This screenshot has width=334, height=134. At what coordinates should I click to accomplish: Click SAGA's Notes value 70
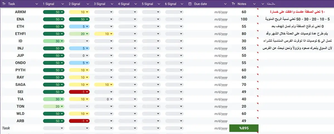(x=244, y=84)
